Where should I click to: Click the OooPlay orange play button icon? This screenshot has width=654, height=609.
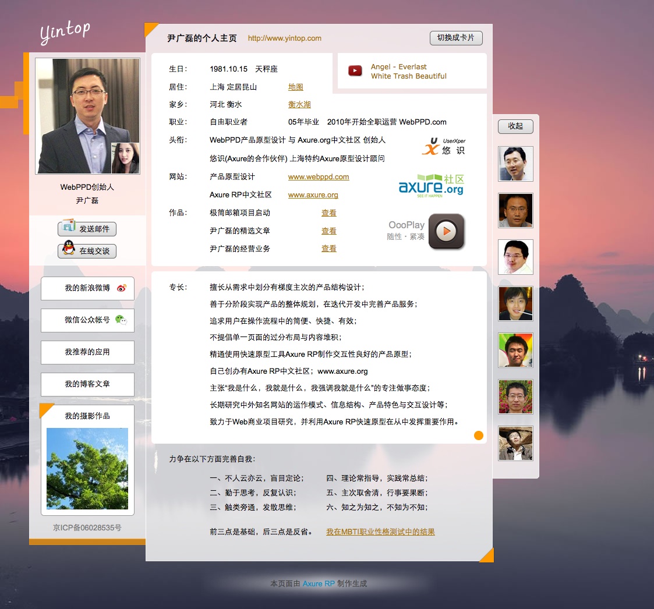pyautogui.click(x=446, y=231)
